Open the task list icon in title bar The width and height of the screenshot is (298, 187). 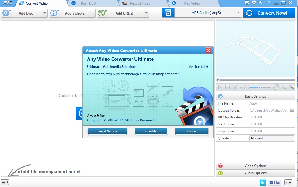pyautogui.click(x=247, y=3)
